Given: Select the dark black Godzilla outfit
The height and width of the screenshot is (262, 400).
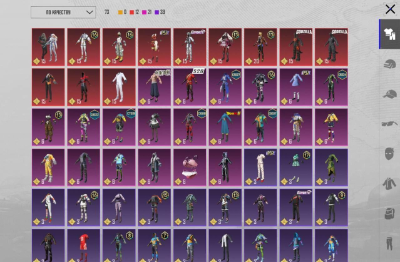Looking at the screenshot, I should (331, 47).
